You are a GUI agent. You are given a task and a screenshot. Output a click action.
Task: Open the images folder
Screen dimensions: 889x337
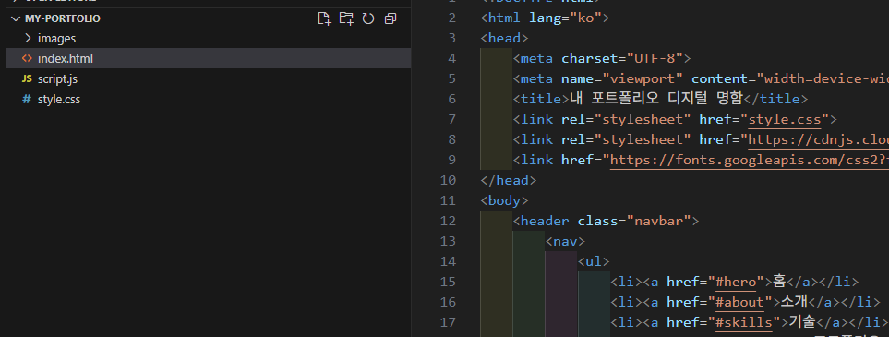209,39
